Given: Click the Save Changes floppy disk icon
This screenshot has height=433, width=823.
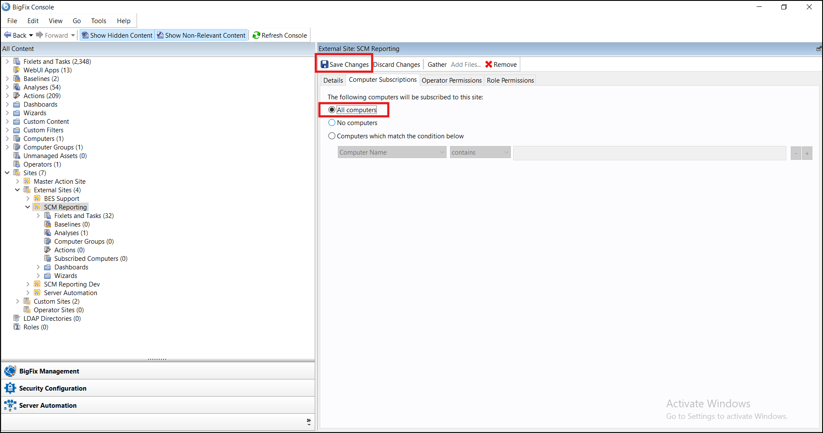Looking at the screenshot, I should [325, 64].
